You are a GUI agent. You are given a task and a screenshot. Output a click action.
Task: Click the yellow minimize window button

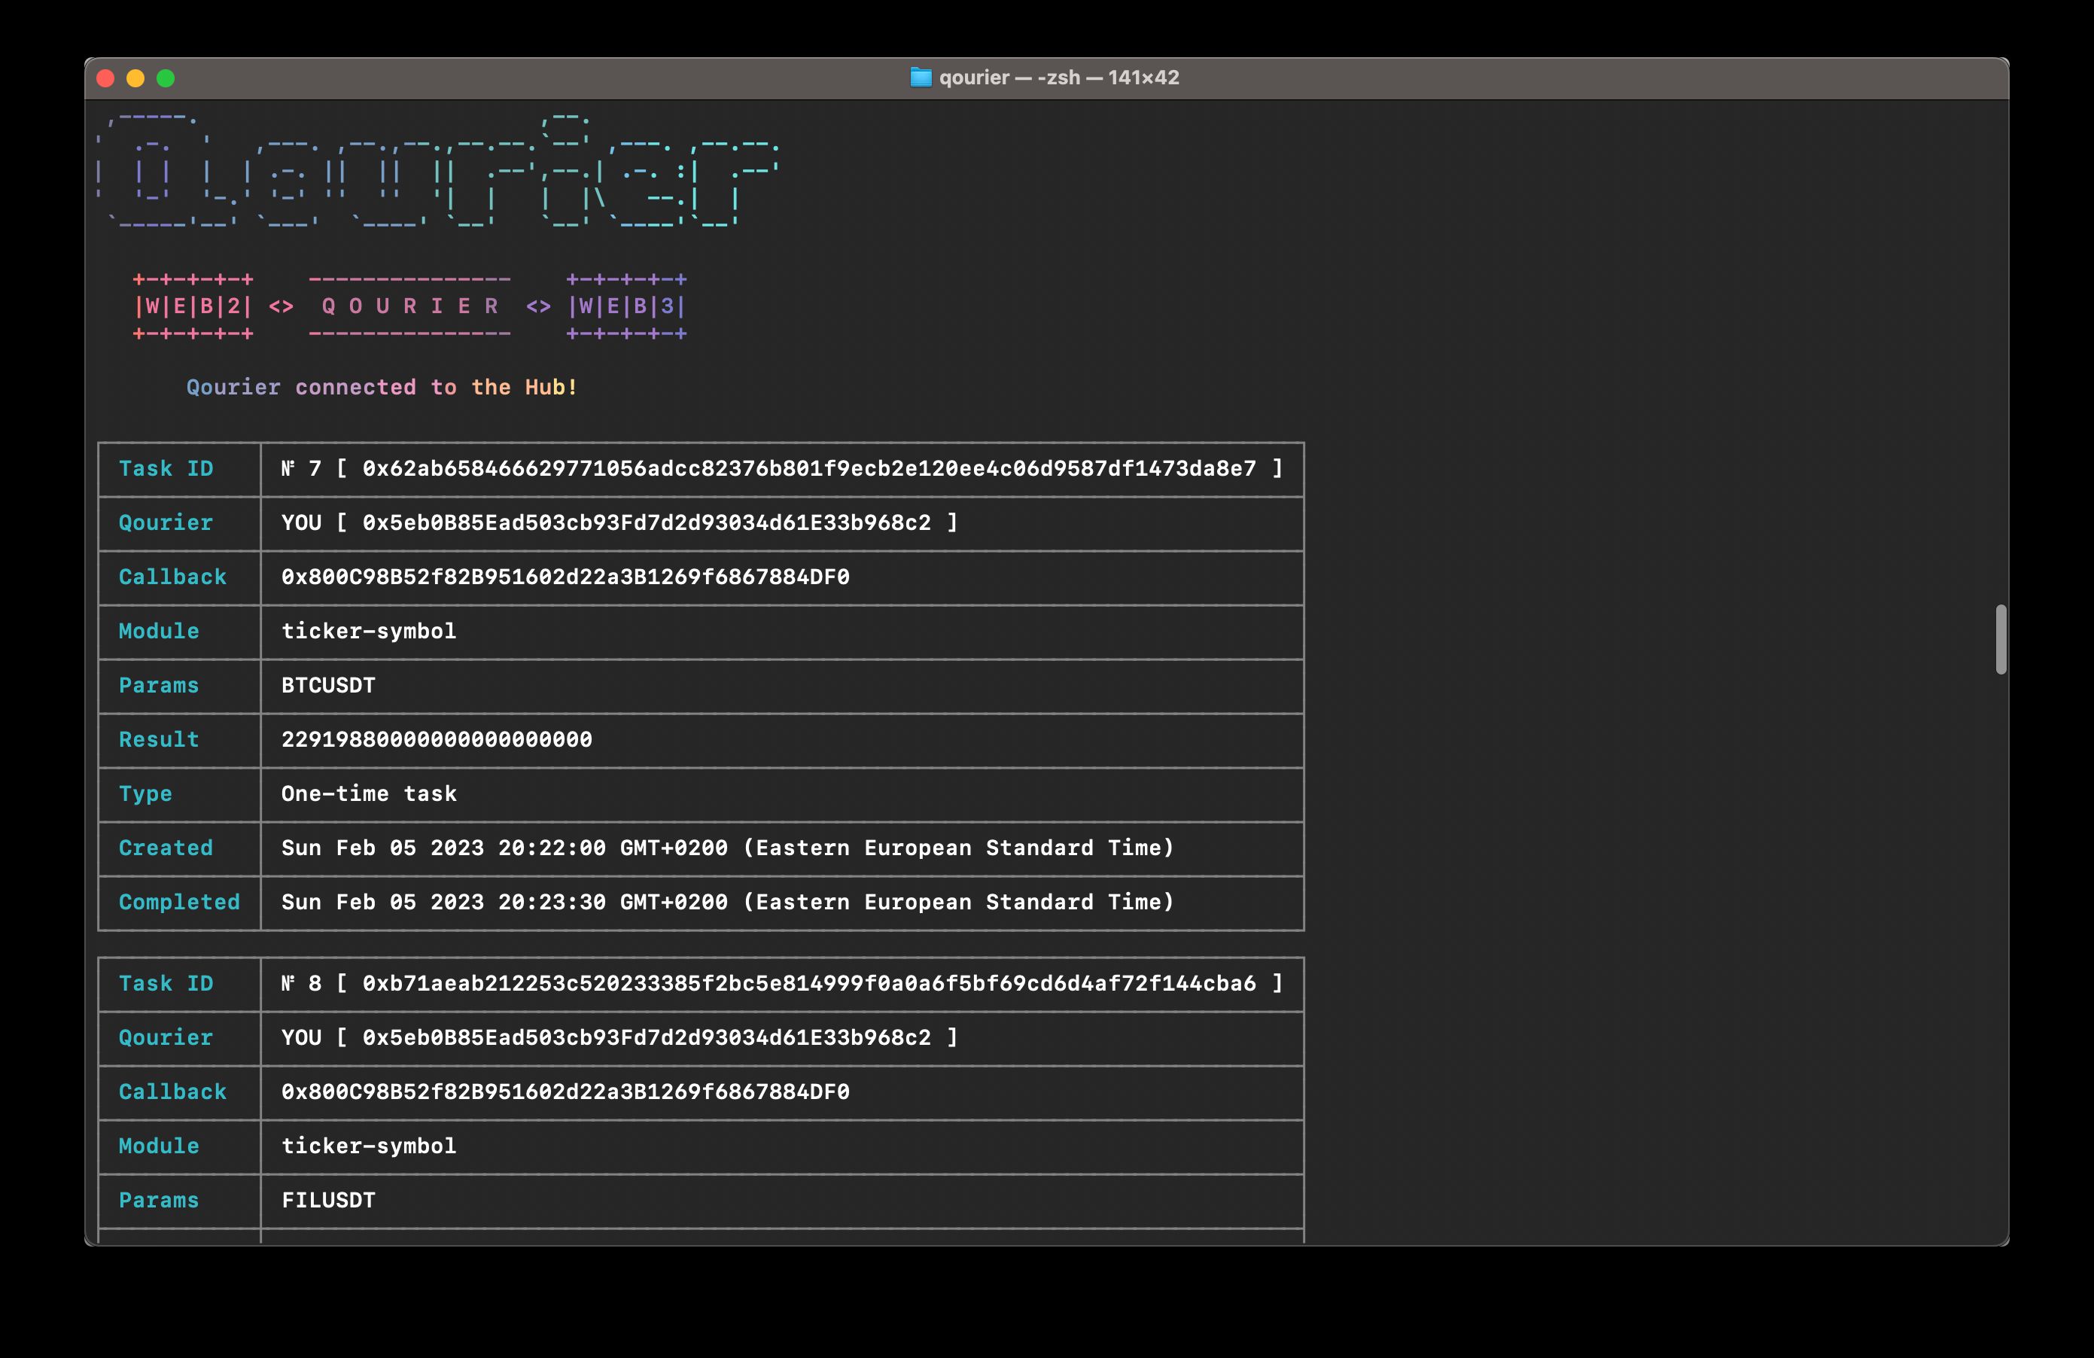[135, 78]
